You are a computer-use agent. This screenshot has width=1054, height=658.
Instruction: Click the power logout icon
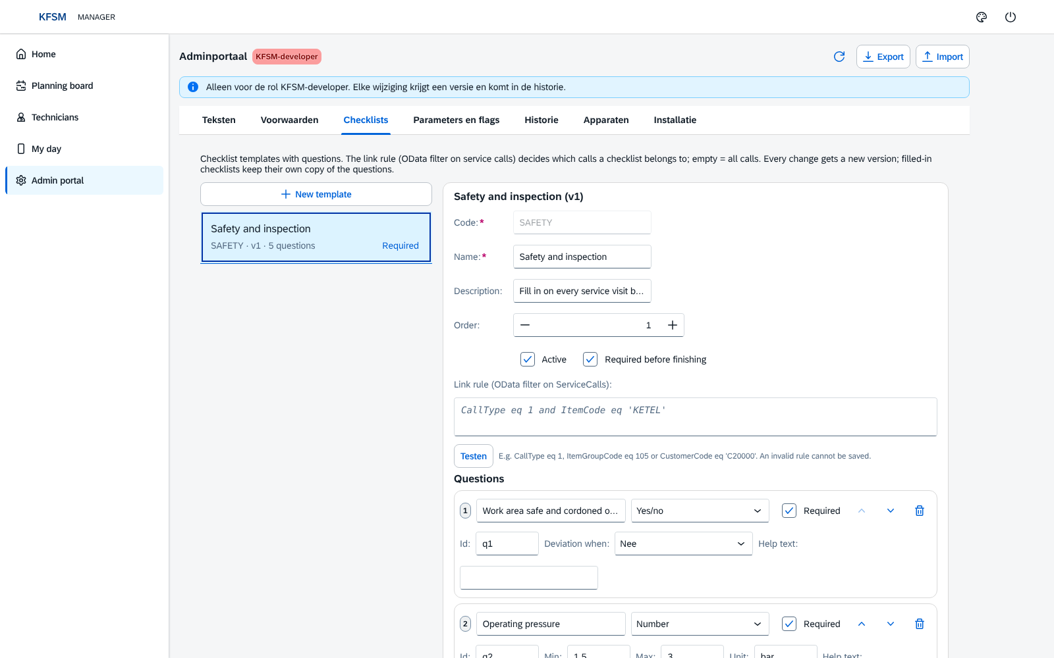click(x=1011, y=17)
